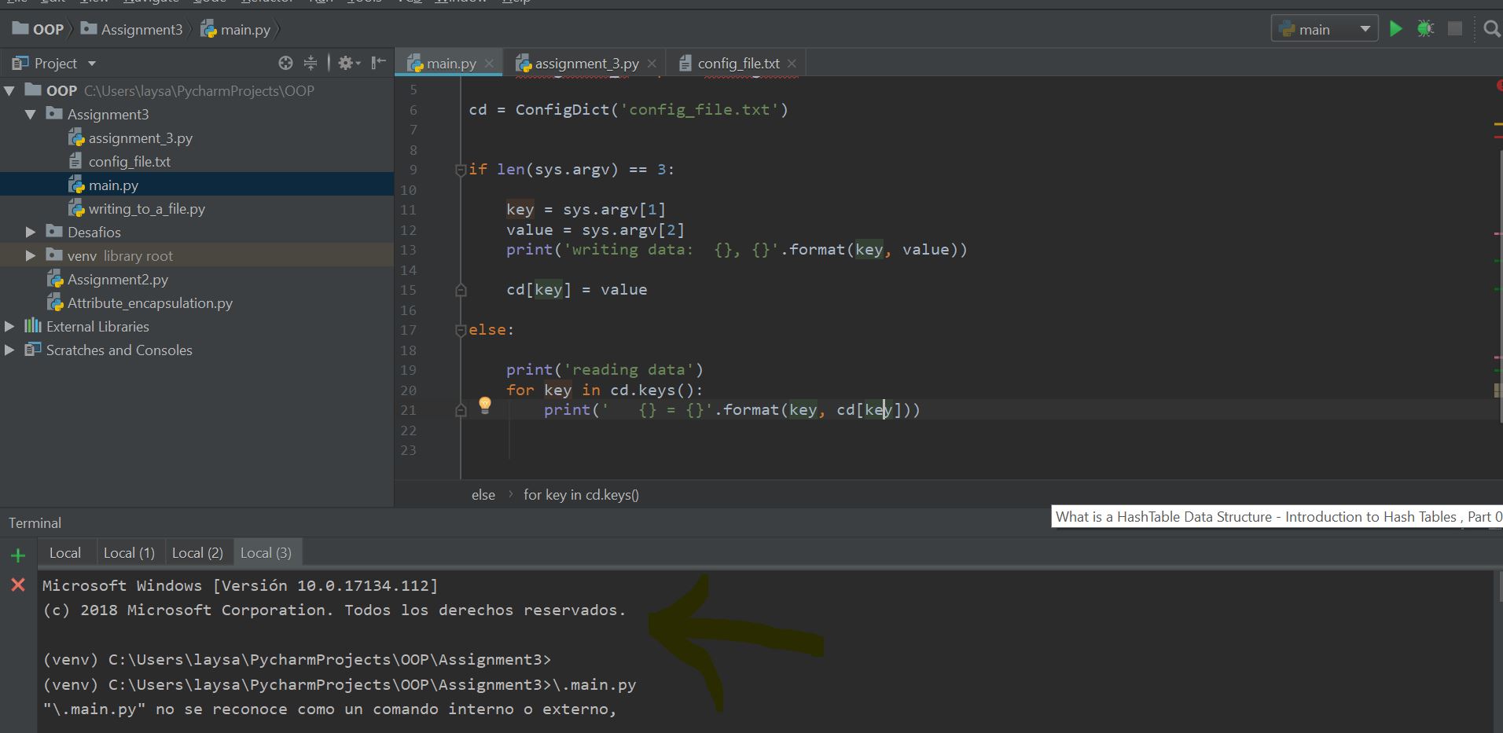Select assignment_3.py in project tree
This screenshot has width=1503, height=733.
click(140, 138)
